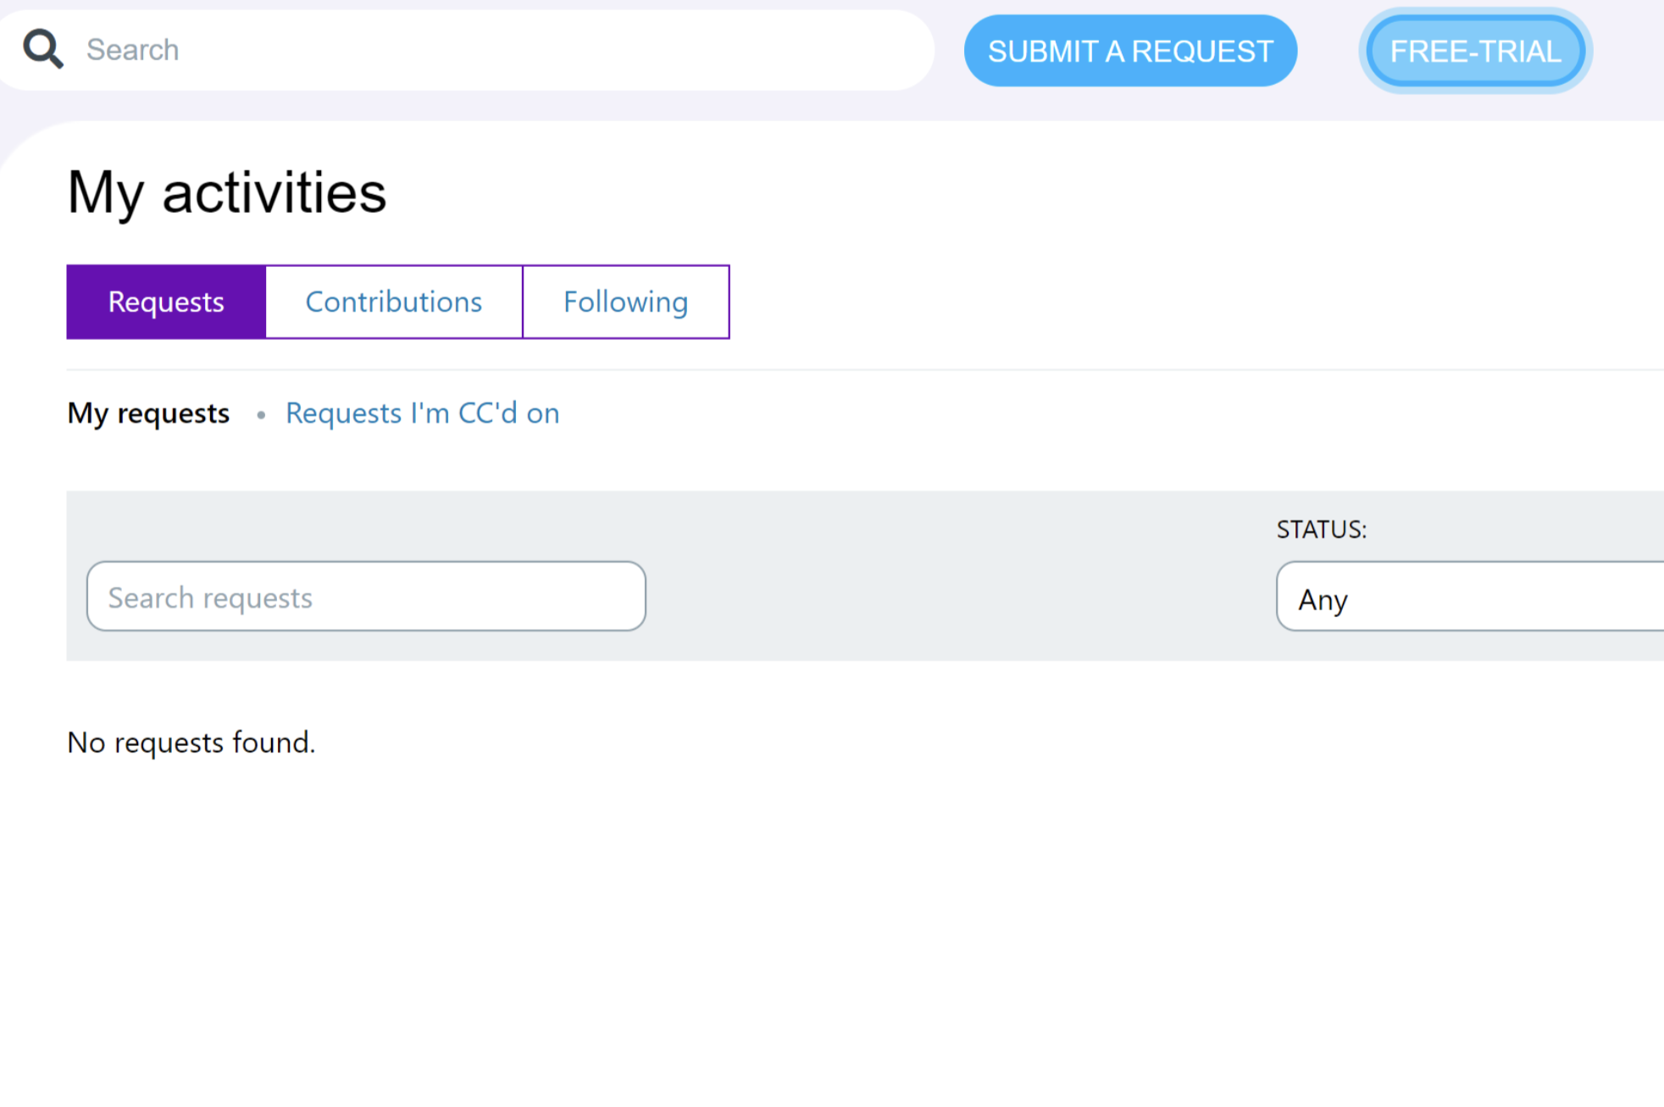1664x1107 pixels.
Task: Click the STATUS: label
Action: (1321, 530)
